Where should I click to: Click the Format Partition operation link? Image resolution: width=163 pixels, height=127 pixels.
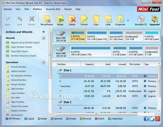click(19, 67)
